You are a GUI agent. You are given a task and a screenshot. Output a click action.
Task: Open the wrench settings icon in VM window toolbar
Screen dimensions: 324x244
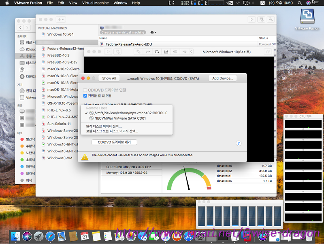point(138,52)
